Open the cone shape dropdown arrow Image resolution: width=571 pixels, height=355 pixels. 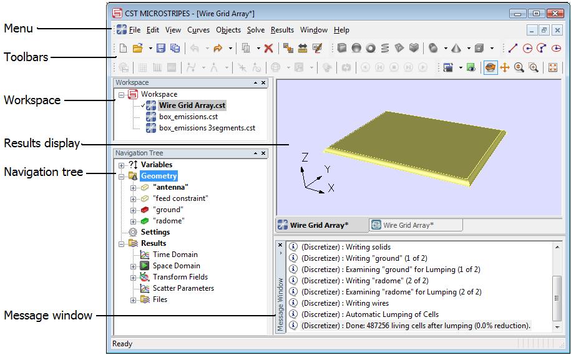click(469, 48)
